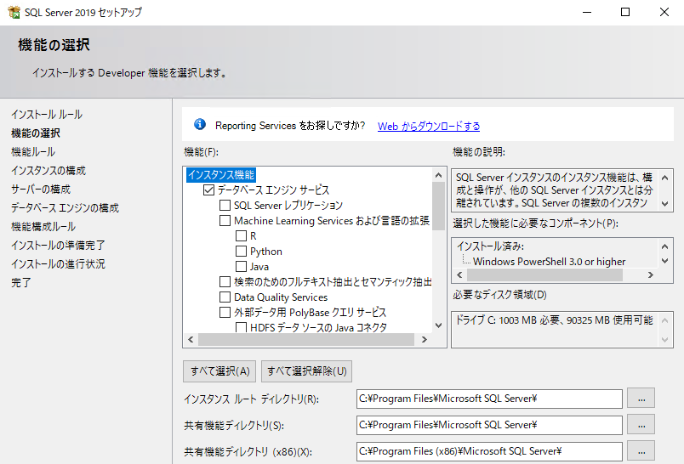Click the instance root directory text field
Screen dimensions: 684x464
488,399
